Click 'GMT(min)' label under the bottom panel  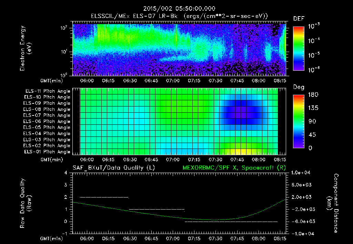click(52, 238)
